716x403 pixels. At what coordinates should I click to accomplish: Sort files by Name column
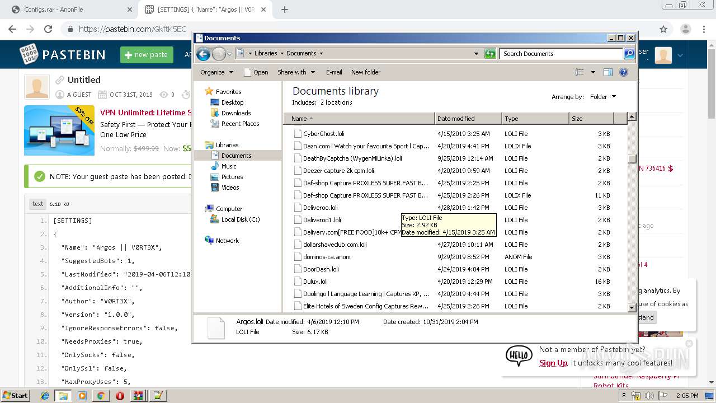point(359,119)
